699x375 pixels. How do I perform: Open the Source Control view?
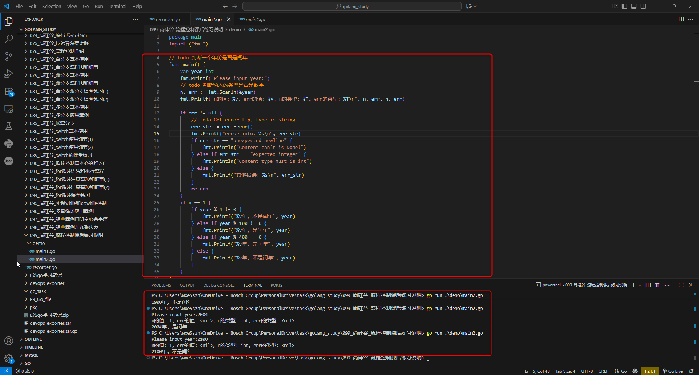point(9,56)
